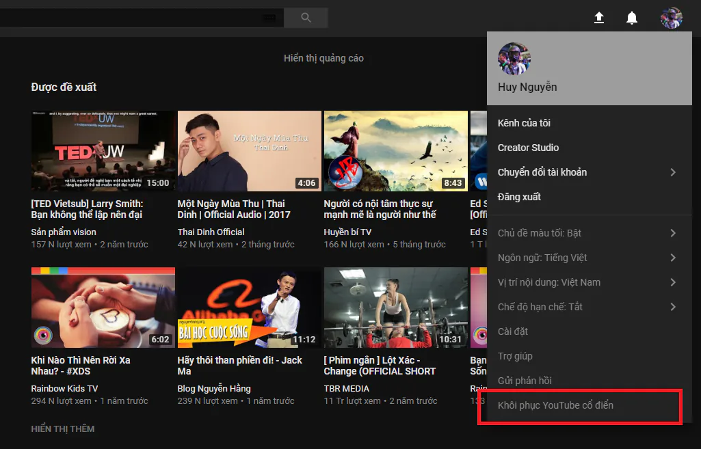
Task: Click 166 N lượt xem • 5 tháng trước
Action: pos(384,245)
